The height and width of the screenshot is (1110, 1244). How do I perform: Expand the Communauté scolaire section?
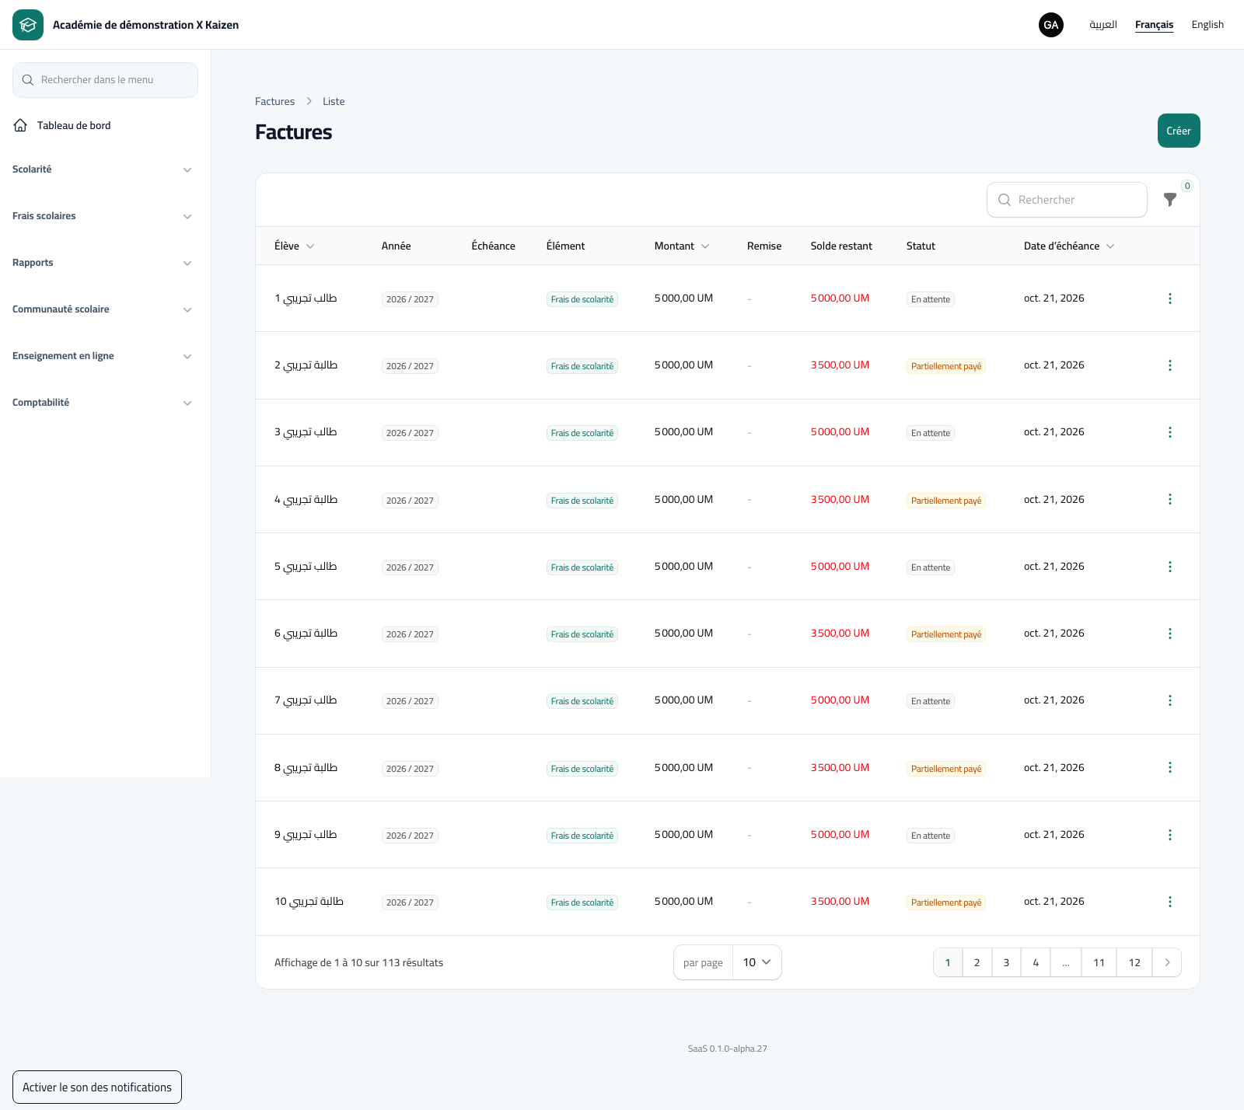click(x=102, y=309)
